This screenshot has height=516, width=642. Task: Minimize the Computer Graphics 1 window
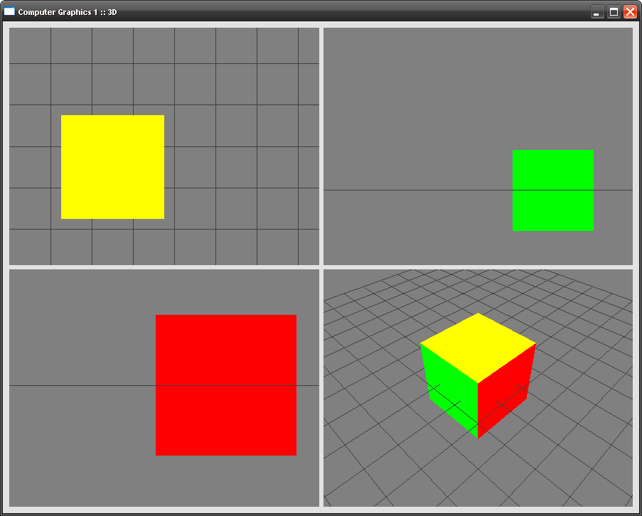pyautogui.click(x=597, y=12)
